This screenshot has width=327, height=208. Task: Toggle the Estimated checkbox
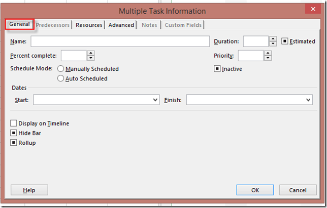tap(285, 41)
